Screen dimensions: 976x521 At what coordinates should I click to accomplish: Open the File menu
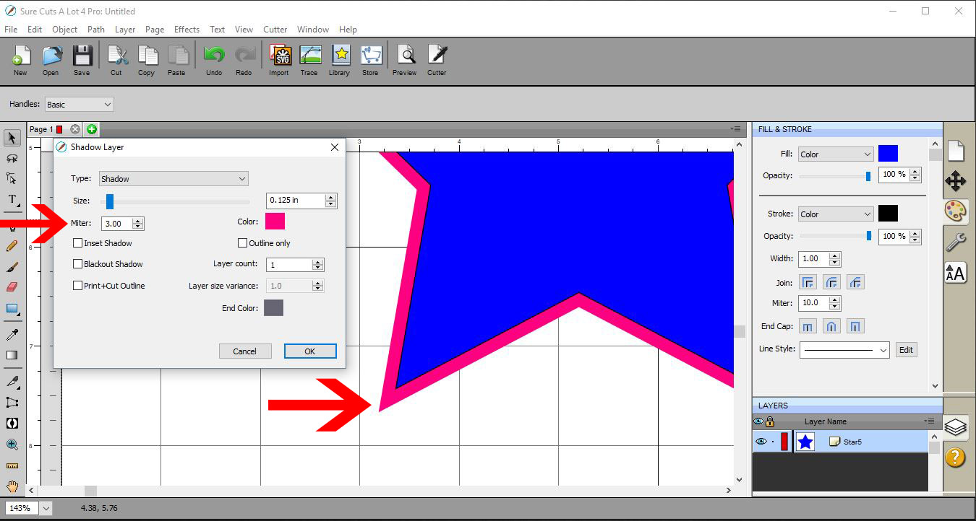(11, 30)
